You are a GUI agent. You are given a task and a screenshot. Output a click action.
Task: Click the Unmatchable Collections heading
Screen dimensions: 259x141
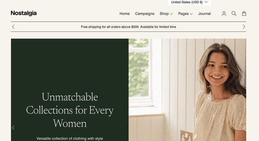(x=70, y=110)
